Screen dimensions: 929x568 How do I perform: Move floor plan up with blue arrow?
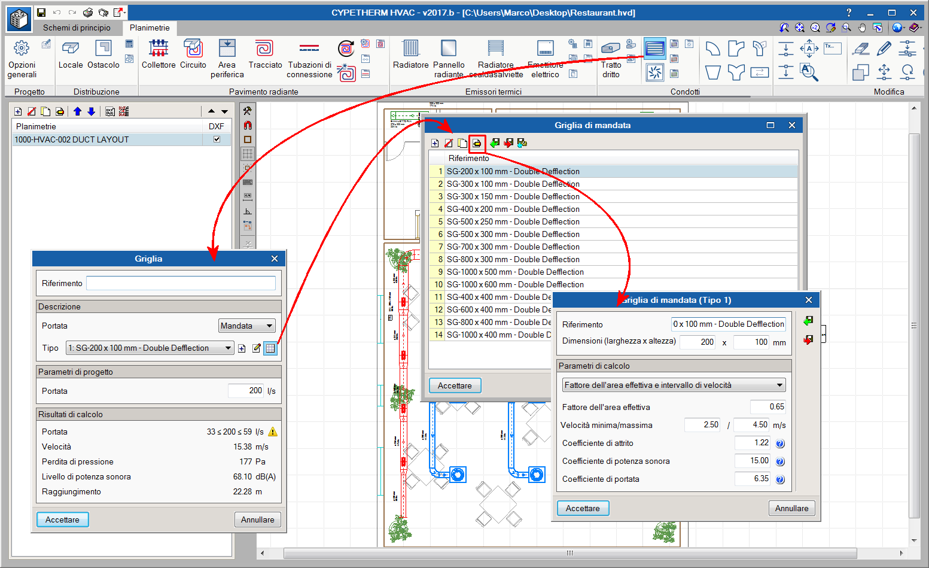point(77,111)
